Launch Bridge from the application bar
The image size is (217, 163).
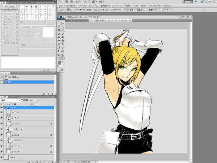point(67,2)
